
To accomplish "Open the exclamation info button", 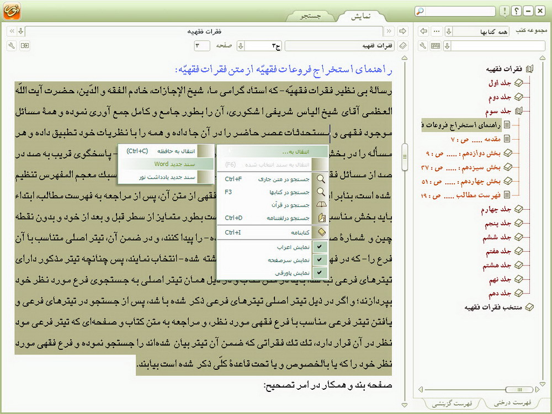I will pyautogui.click(x=505, y=11).
